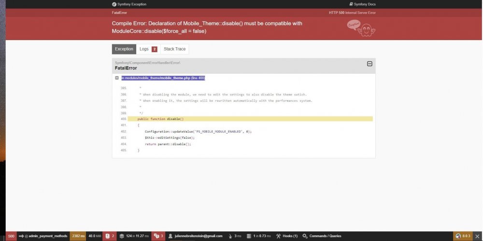The image size is (483, 241).
Task: Open the 40.0 MiB memory panel
Action: (95, 236)
